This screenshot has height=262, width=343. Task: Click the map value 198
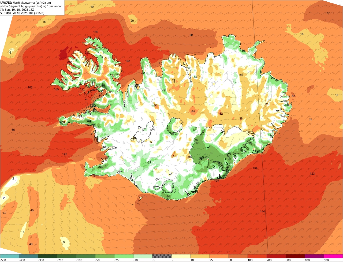(x=128, y=61)
